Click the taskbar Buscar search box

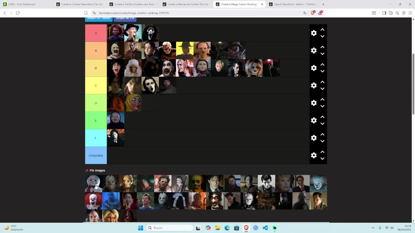[x=169, y=228]
